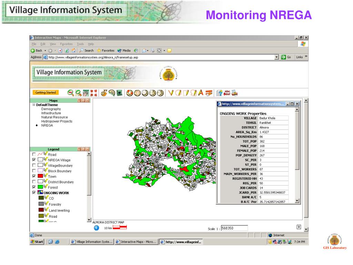
Task: Enable the Block Boundary layer checkbox
Action: pyautogui.click(x=34, y=170)
